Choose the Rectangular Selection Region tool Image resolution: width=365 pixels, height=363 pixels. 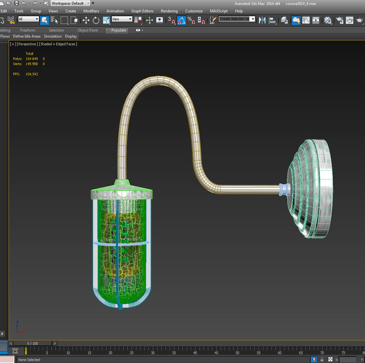pyautogui.click(x=64, y=20)
